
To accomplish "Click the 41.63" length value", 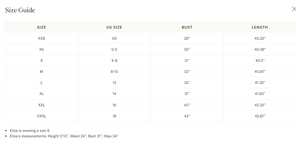I will [260, 94].
